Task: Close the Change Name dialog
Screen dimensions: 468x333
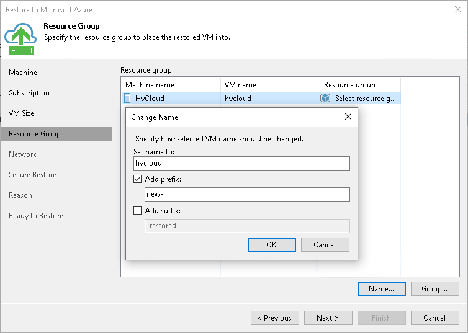Action: pos(348,117)
